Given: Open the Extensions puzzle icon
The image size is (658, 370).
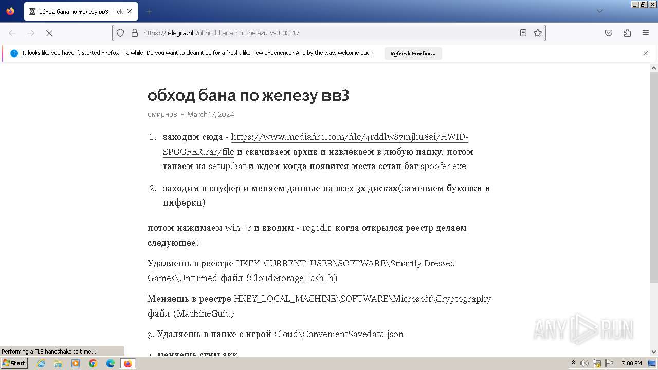Looking at the screenshot, I should click(627, 33).
